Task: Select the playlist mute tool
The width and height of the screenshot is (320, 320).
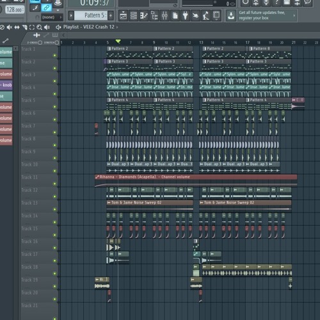Action: pyautogui.click(x=9, y=27)
